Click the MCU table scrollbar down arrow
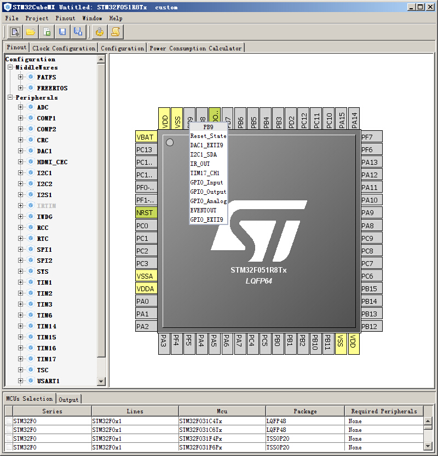 427,446
